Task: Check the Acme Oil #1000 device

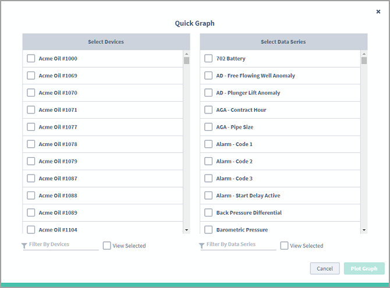Action: click(31, 58)
